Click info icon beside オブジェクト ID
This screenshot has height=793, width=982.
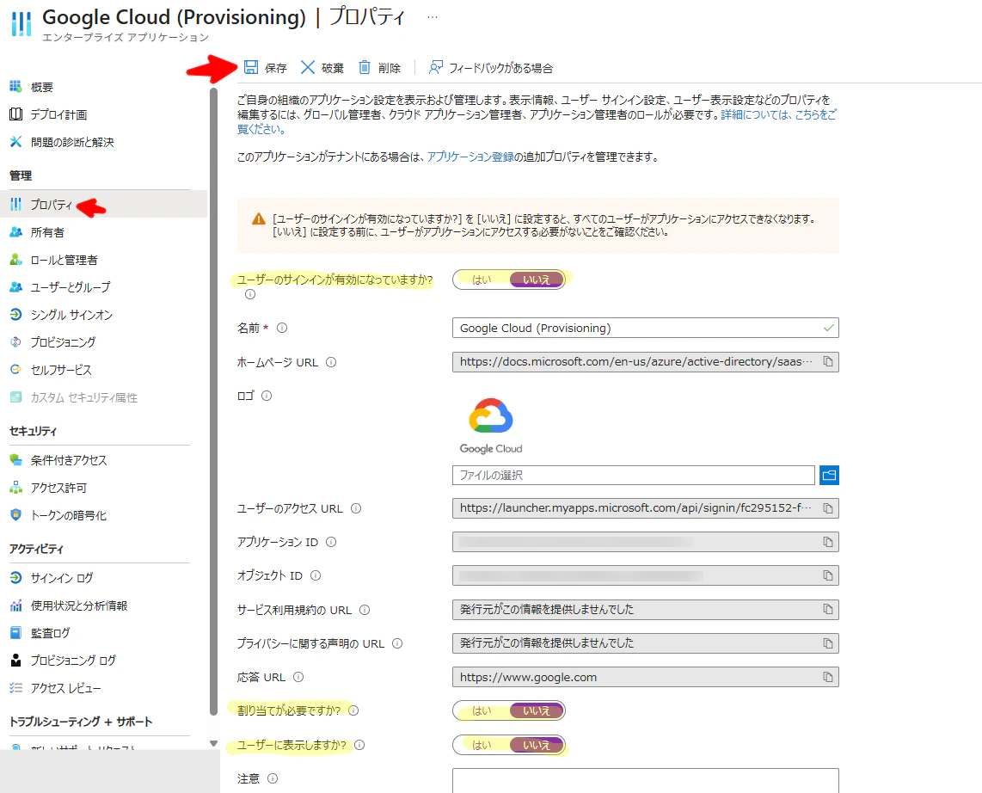coord(316,575)
